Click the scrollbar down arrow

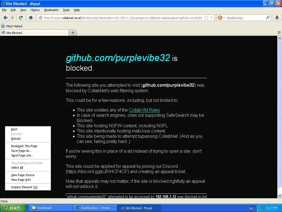(x=280, y=196)
